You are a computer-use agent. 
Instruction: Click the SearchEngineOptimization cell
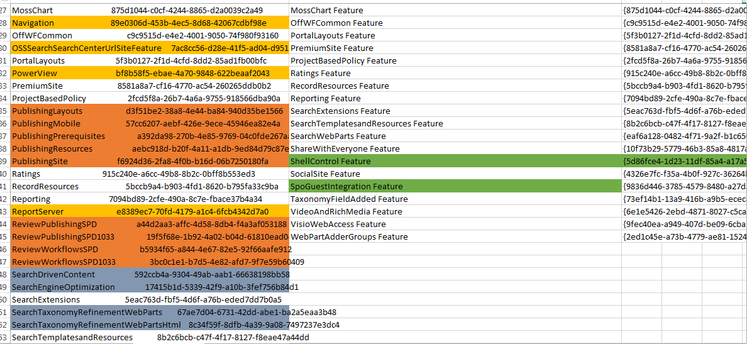pyautogui.click(x=64, y=287)
